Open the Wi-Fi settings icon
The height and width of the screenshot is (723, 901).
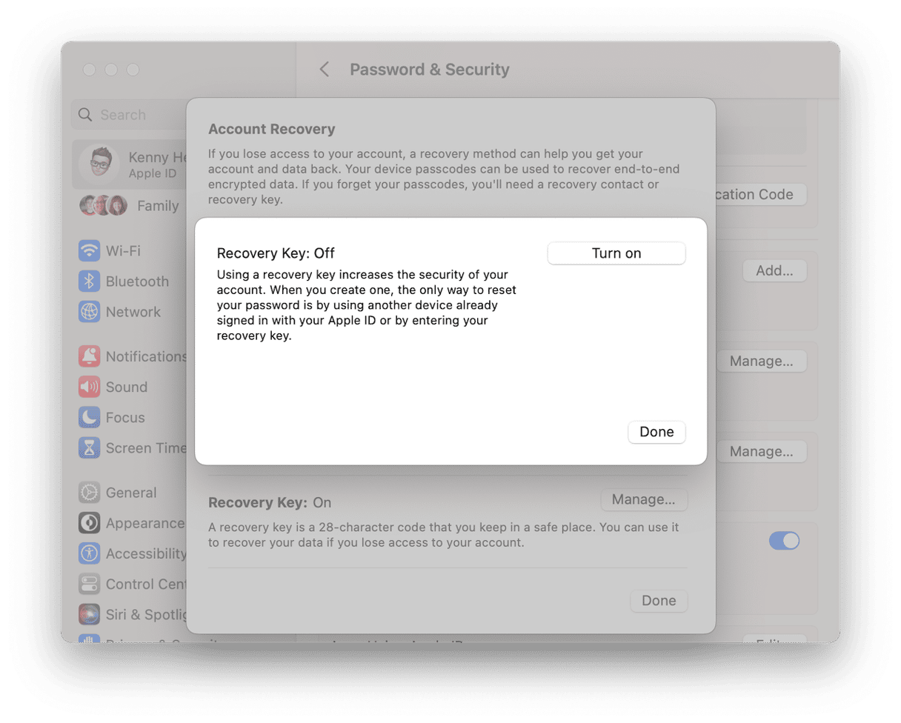tap(90, 250)
